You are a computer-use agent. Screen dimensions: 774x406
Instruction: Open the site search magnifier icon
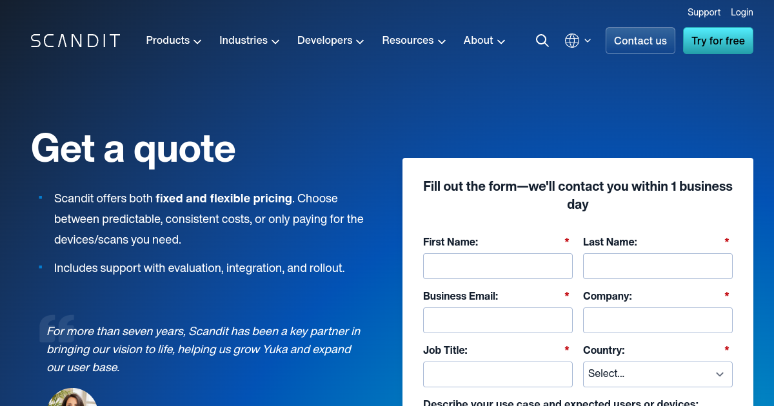pos(542,41)
